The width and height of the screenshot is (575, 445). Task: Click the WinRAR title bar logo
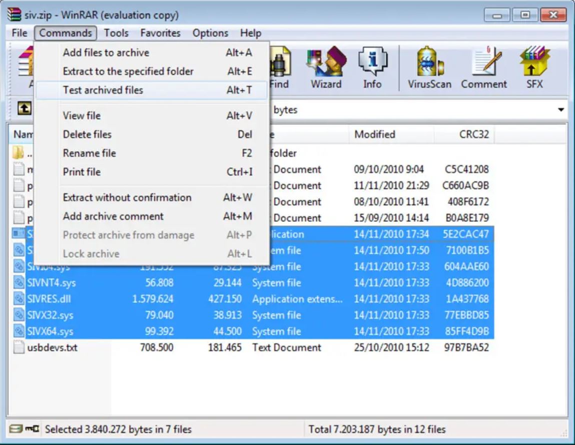pyautogui.click(x=15, y=15)
